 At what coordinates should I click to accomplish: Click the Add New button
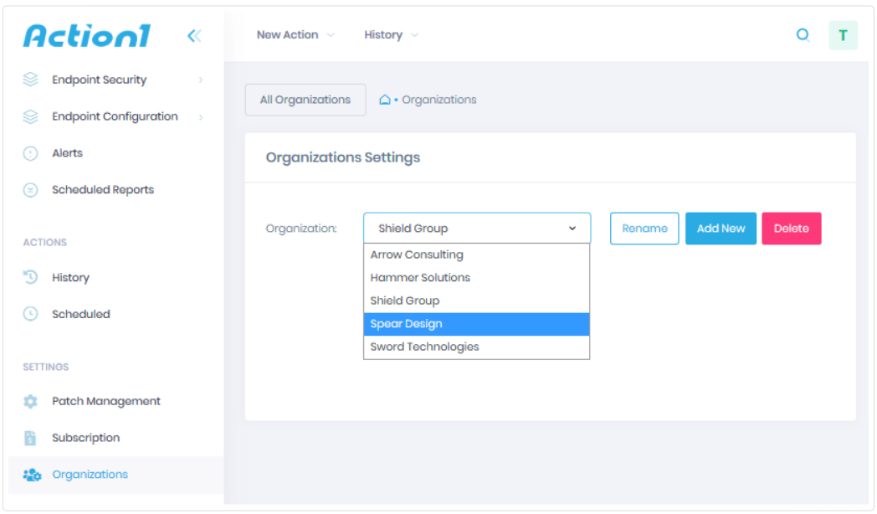point(721,229)
